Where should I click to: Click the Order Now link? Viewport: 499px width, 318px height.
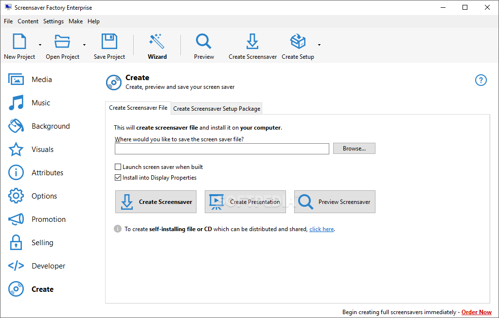[x=477, y=312]
